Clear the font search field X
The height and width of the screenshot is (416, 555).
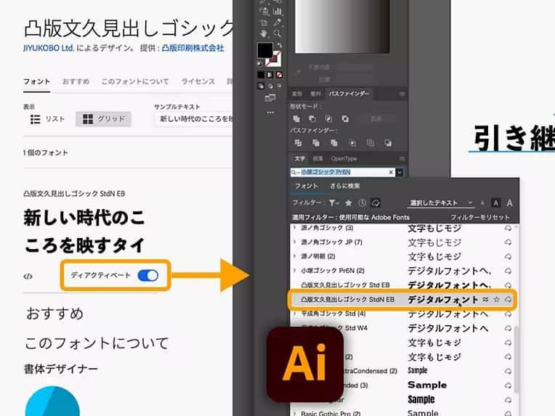(x=391, y=172)
